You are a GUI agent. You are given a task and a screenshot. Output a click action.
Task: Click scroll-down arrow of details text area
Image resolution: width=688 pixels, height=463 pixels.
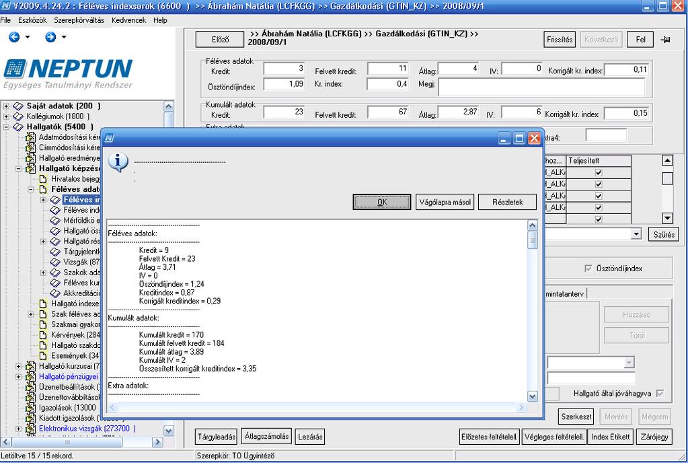532,397
